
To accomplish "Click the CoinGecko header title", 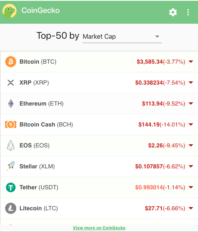I will [x=40, y=11].
